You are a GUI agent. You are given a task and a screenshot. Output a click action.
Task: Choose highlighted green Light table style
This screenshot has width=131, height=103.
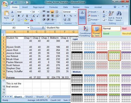pyautogui.click(x=114, y=56)
